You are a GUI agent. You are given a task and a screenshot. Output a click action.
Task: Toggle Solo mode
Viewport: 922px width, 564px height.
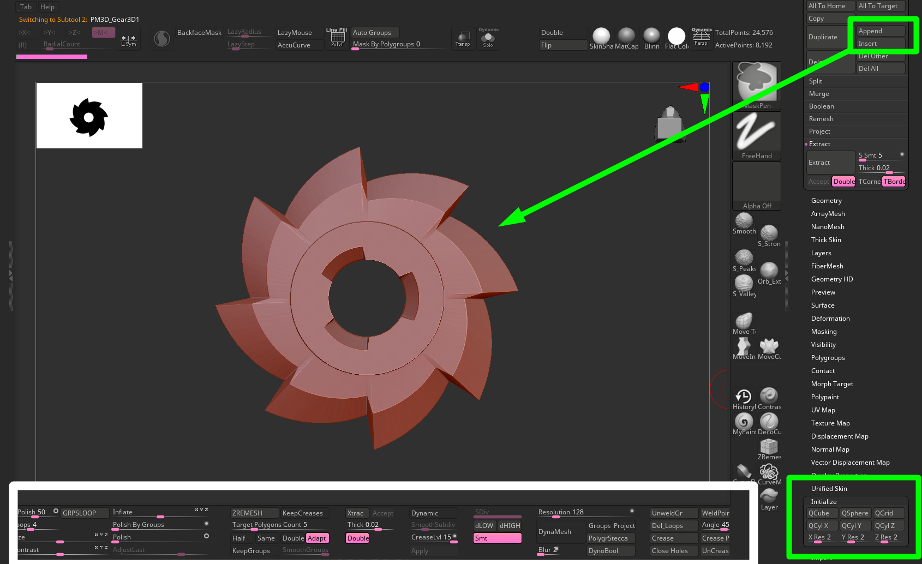(x=488, y=38)
